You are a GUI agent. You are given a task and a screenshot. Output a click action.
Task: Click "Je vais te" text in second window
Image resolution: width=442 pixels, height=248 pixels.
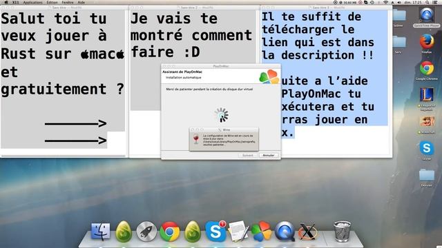click(174, 19)
